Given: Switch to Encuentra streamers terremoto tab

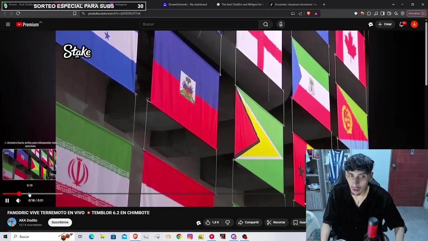Looking at the screenshot, I should pyautogui.click(x=293, y=4).
